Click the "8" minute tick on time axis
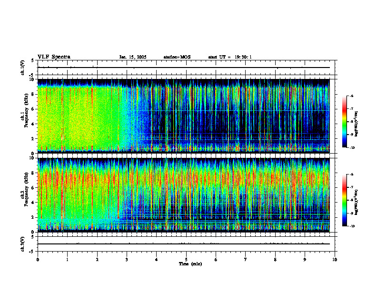Screen dimensions: 377x291 (x=275, y=260)
